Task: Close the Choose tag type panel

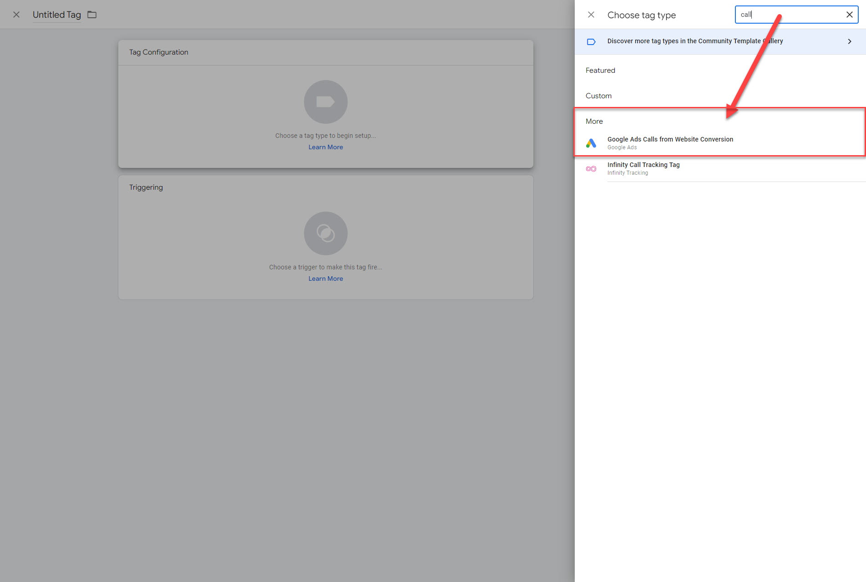Action: (x=591, y=15)
